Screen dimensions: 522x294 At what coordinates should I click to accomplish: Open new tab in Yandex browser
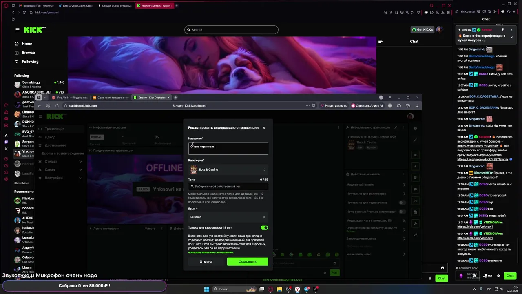coord(175,98)
